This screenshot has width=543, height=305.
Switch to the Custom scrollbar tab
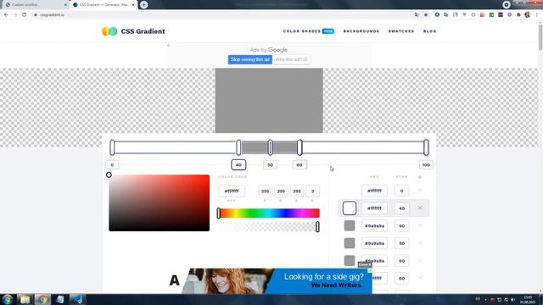[35, 5]
